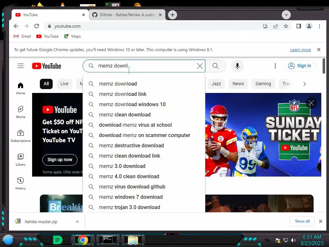Open the Chrome profile avatar
This screenshot has width=329, height=247.
[309, 26]
